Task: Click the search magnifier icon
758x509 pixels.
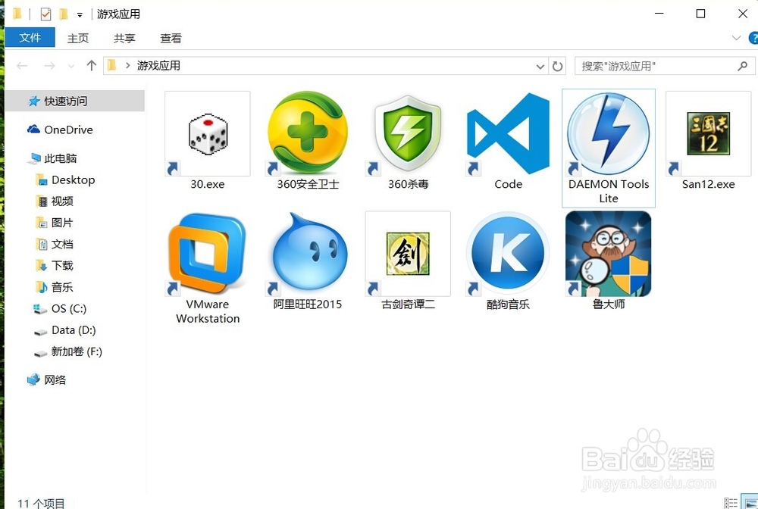Action: (x=743, y=66)
